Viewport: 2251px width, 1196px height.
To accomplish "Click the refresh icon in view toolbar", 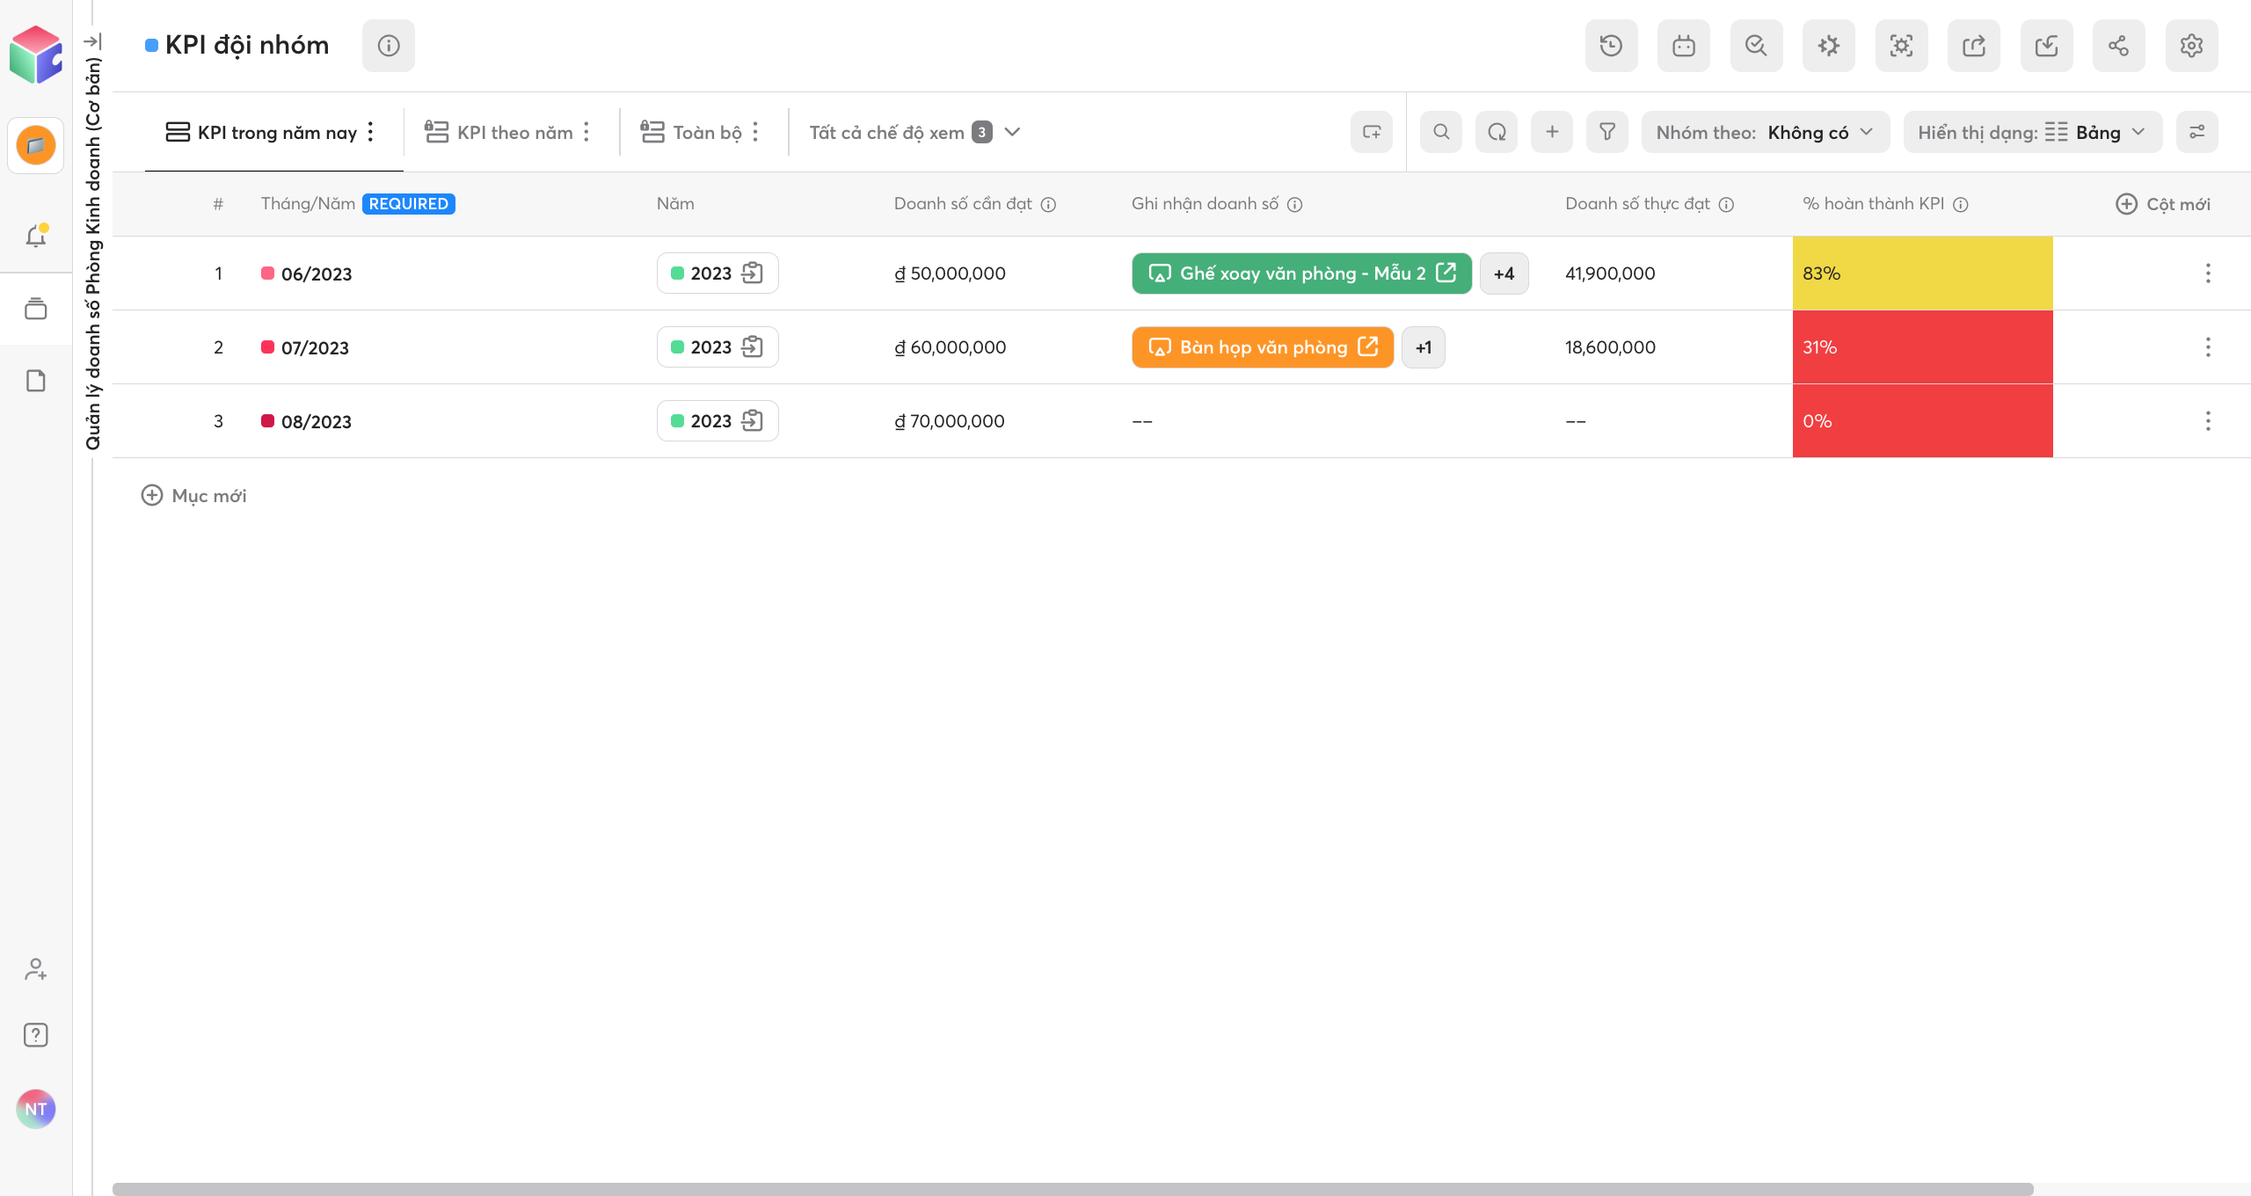I will (x=1497, y=132).
